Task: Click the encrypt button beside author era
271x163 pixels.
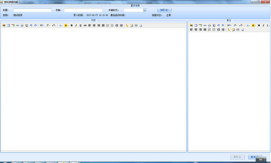Action: (x=164, y=10)
